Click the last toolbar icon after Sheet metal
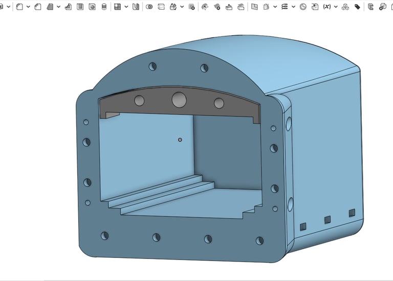The height and width of the screenshot is (281, 393). (x=383, y=7)
